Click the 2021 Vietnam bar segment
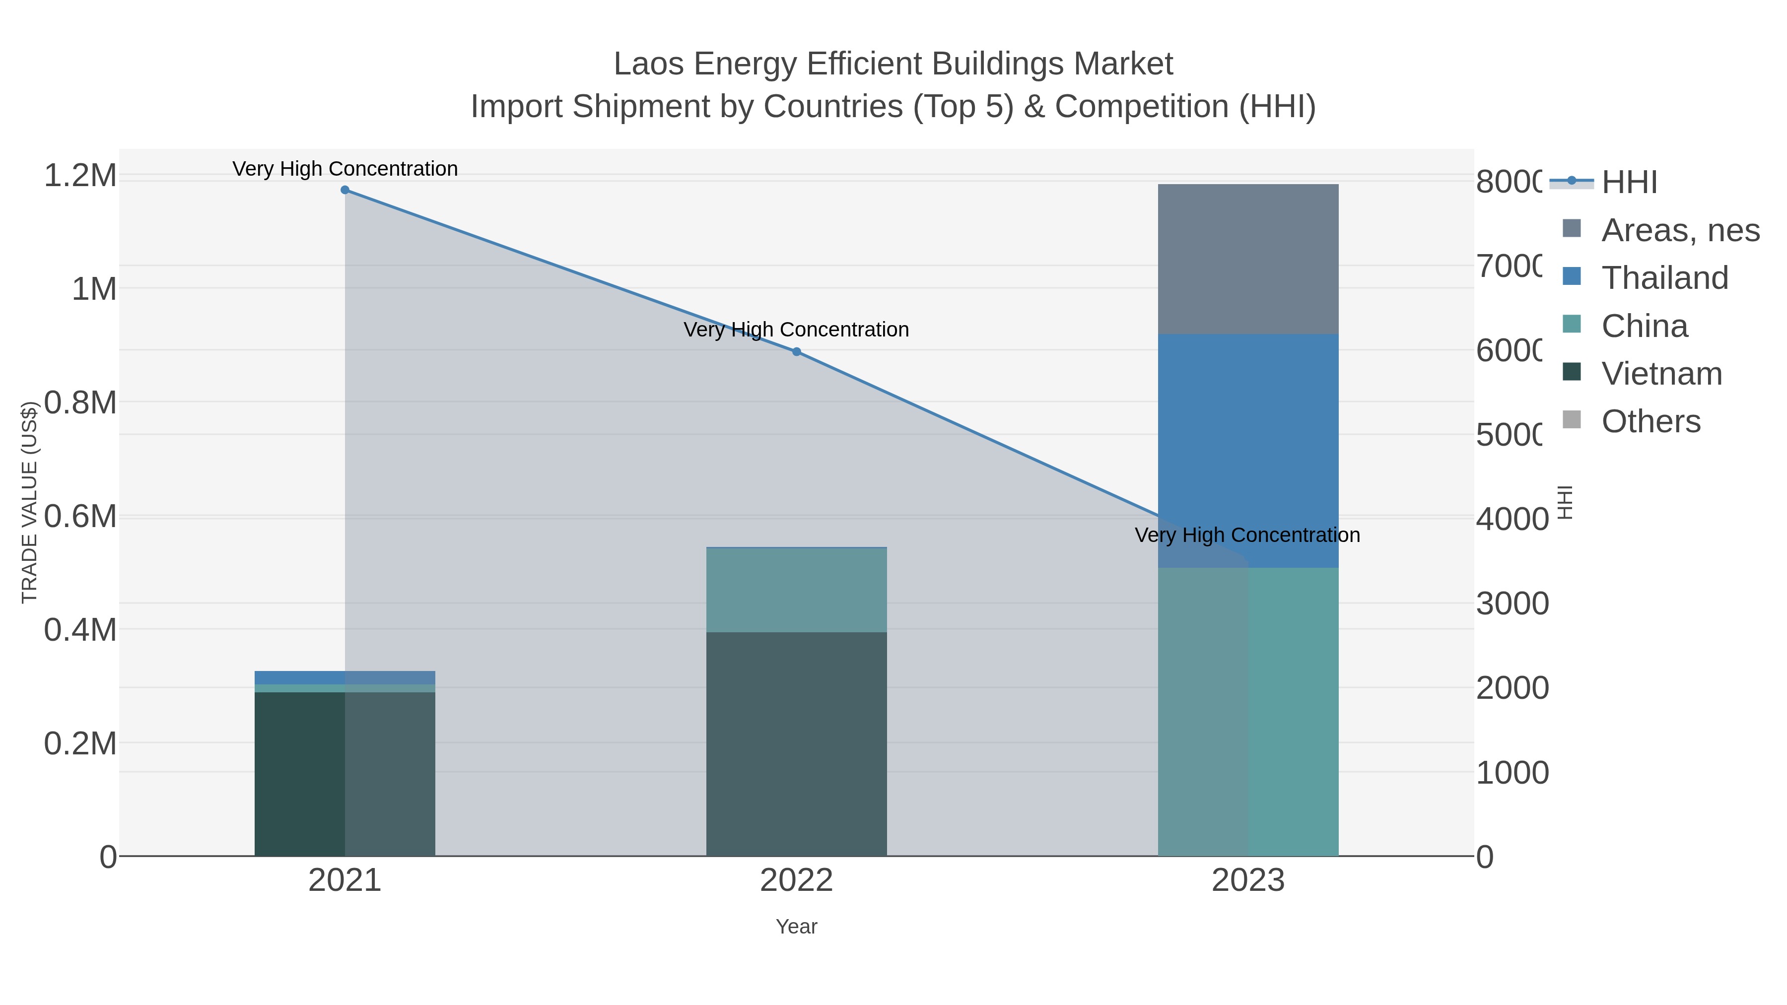 pos(345,774)
